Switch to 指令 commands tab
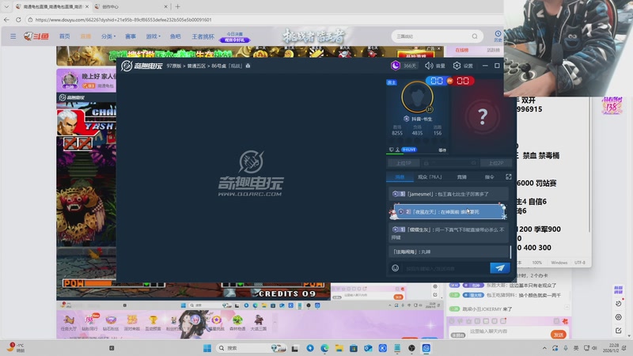The width and height of the screenshot is (633, 356). click(x=489, y=176)
